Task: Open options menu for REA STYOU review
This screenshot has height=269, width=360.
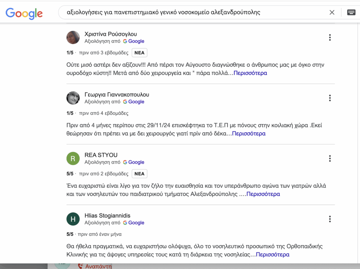Action: (330, 159)
